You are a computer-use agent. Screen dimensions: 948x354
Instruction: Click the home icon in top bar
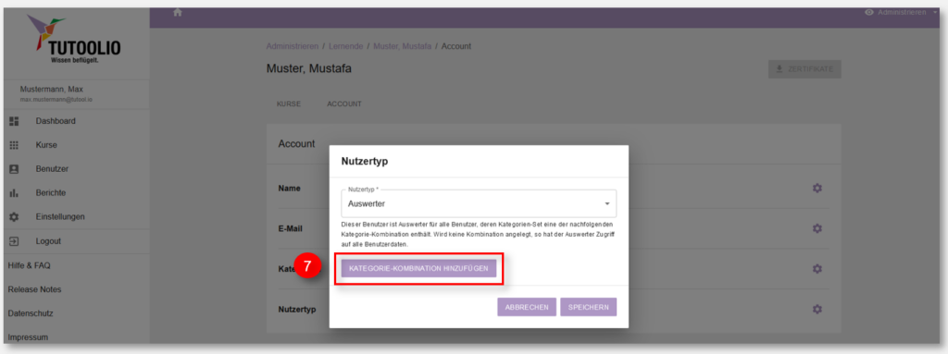coord(178,12)
